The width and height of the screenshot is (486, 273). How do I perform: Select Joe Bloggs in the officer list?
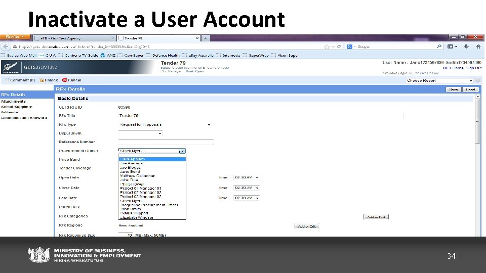pyautogui.click(x=152, y=167)
